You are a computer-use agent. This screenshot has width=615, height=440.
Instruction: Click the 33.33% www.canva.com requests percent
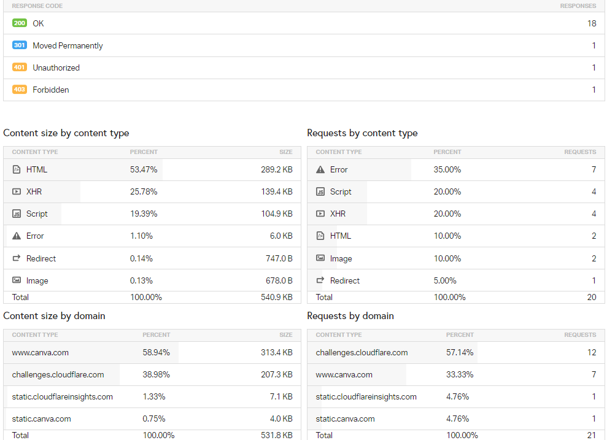(460, 374)
